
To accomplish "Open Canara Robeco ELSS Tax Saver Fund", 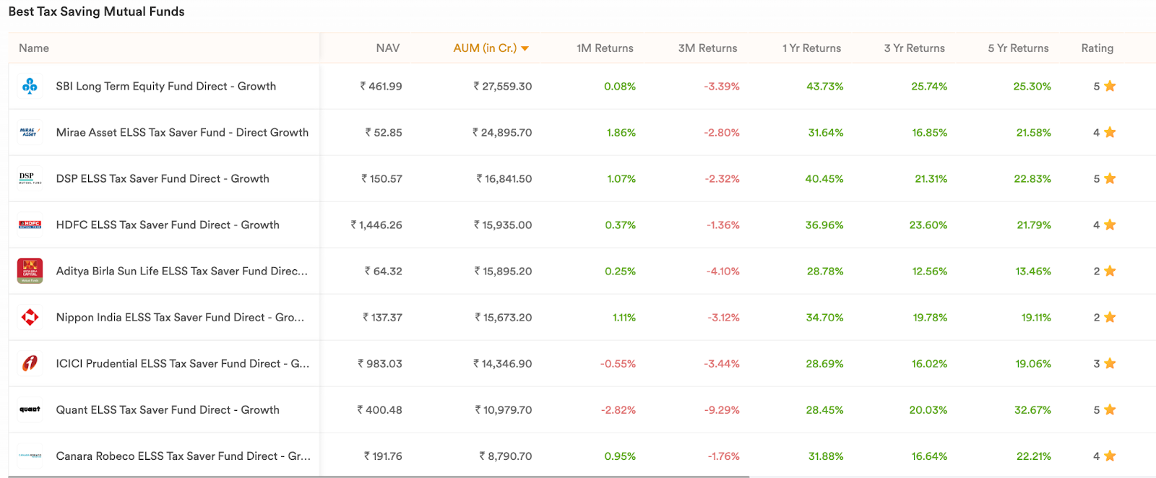I will (x=184, y=456).
